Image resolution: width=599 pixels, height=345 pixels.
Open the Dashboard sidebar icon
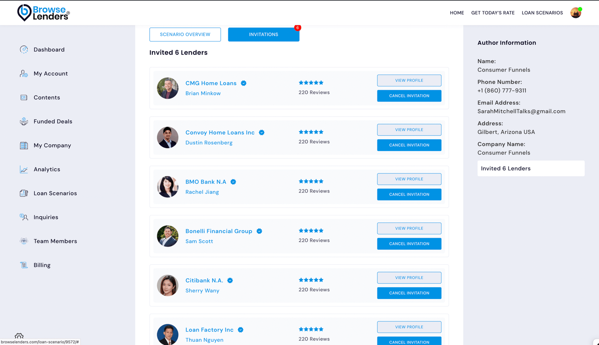click(x=24, y=49)
